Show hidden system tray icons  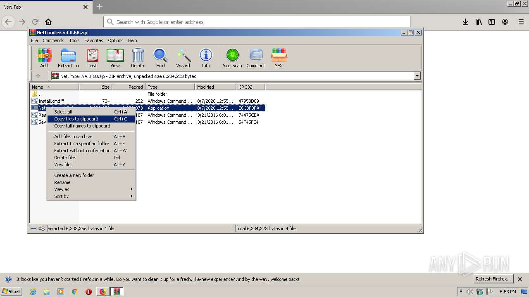461,291
